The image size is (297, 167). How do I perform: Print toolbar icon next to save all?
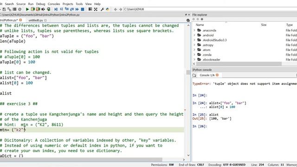(14, 9)
